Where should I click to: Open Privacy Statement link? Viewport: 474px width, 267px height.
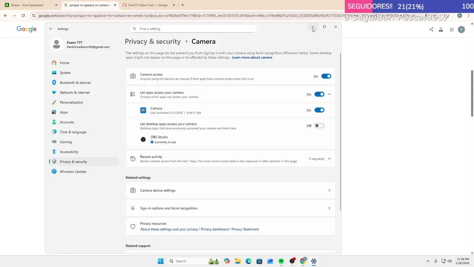(245, 229)
